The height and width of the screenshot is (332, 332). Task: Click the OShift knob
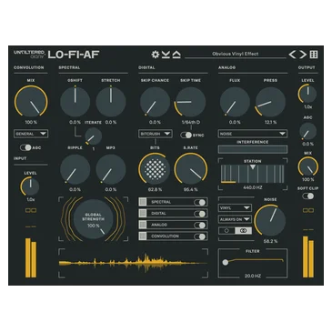coord(75,102)
